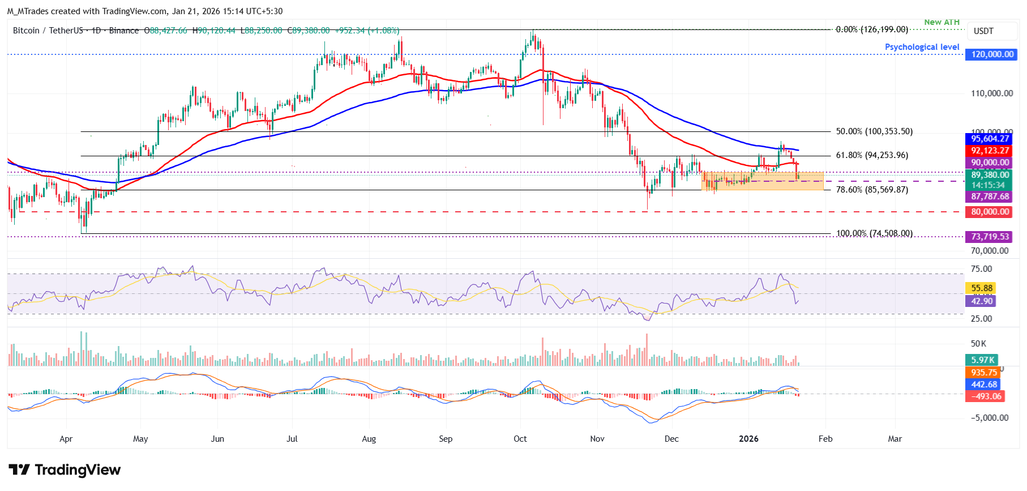Image resolution: width=1027 pixels, height=491 pixels.
Task: Select the 73,719.53 purple price label
Action: point(990,237)
